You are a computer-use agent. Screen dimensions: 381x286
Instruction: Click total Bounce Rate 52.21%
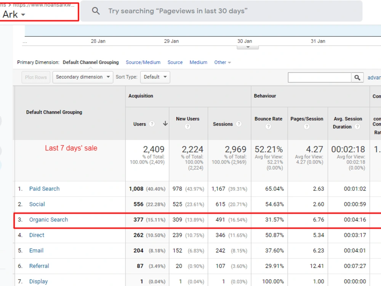click(269, 149)
